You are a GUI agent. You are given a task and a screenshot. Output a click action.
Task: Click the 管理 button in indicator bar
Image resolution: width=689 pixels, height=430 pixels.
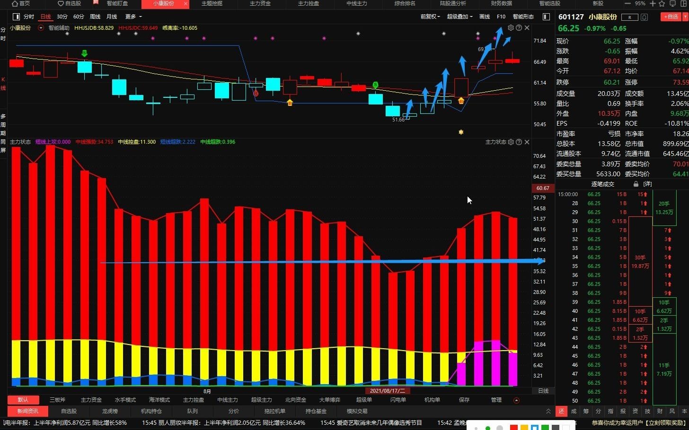pyautogui.click(x=496, y=400)
